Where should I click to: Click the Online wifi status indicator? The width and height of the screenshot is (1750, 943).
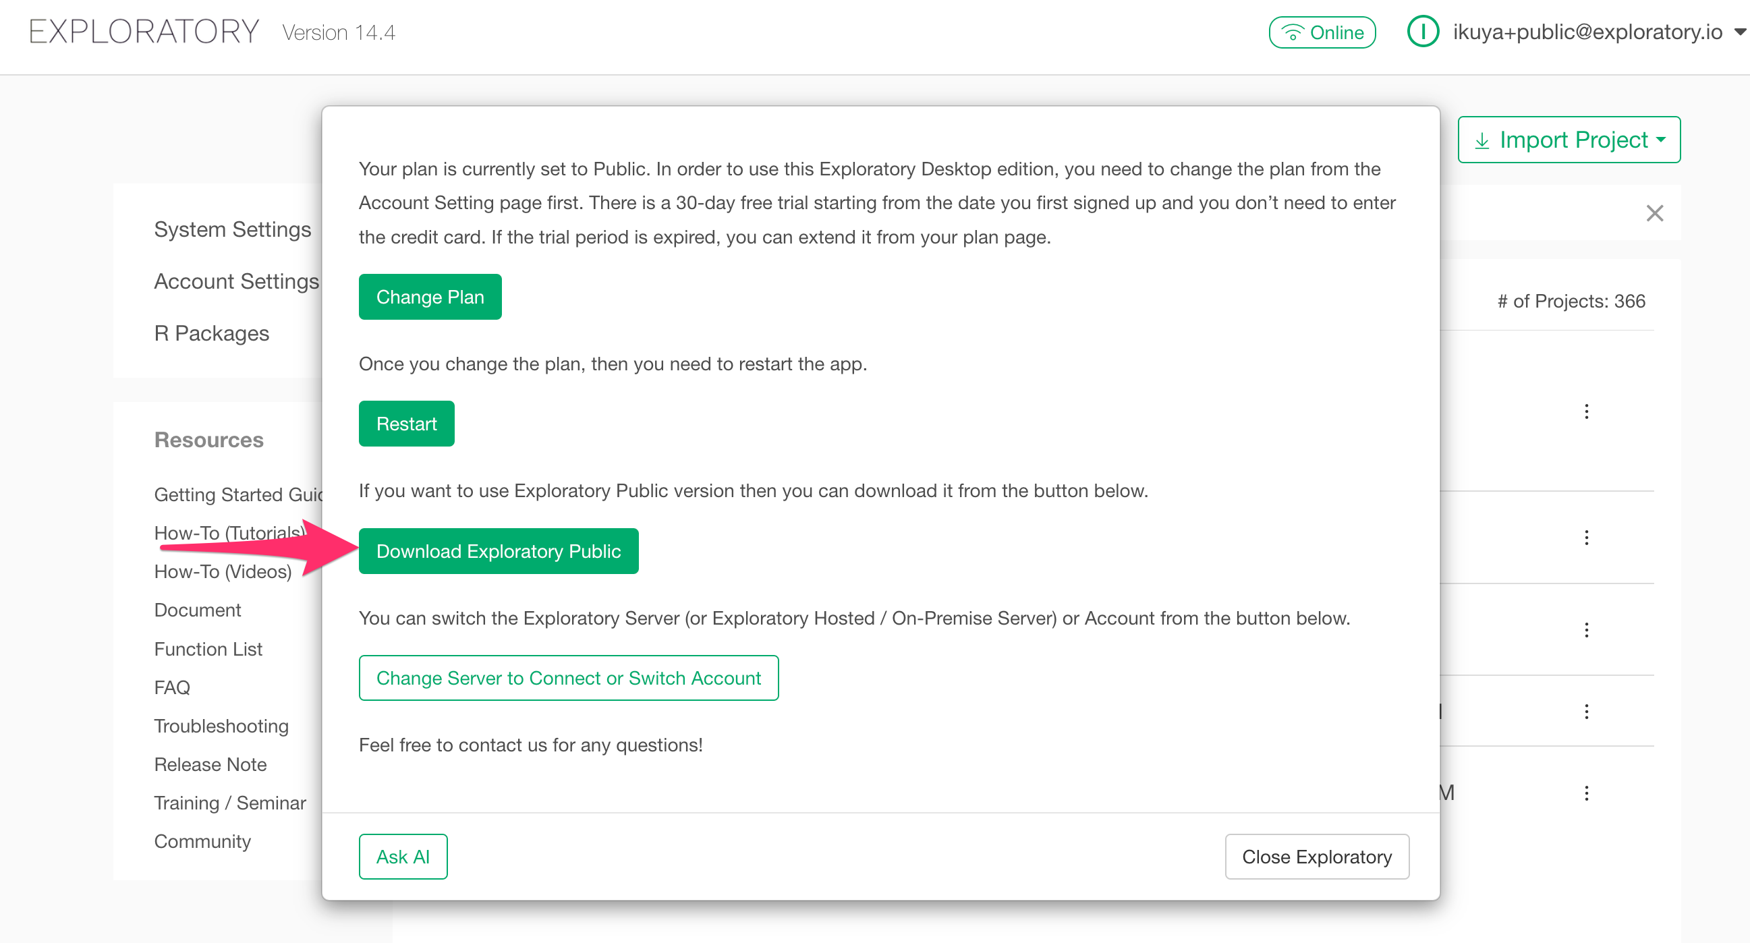[x=1322, y=32]
